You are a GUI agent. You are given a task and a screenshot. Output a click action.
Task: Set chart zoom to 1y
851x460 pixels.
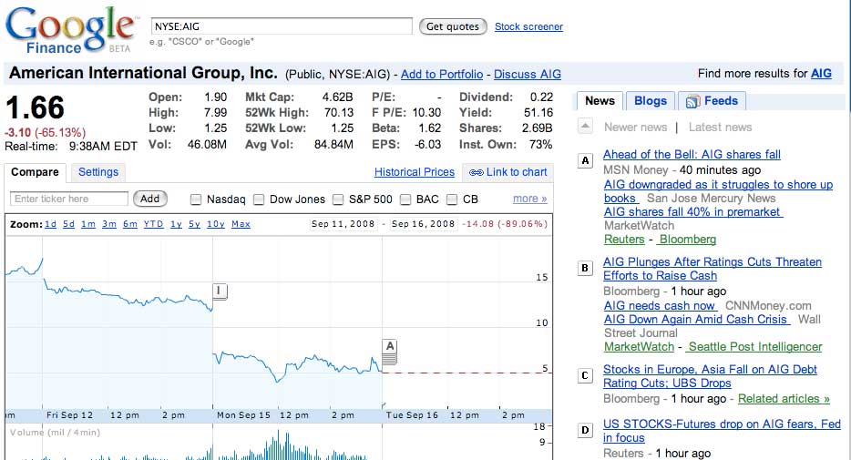pyautogui.click(x=176, y=224)
